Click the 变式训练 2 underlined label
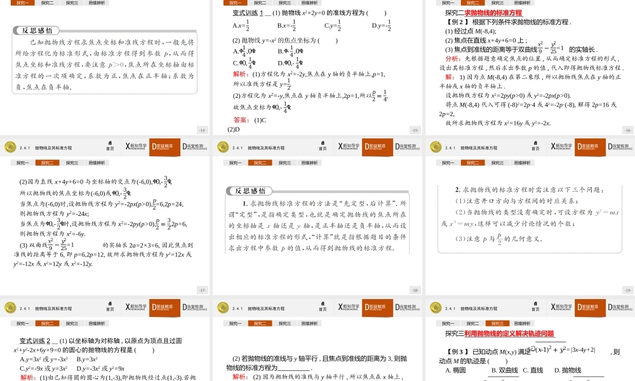This screenshot has width=635, height=381. coord(35,341)
